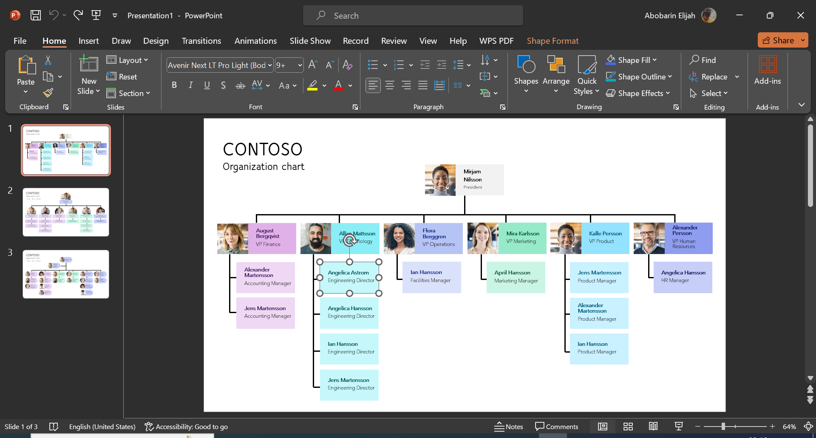Switch to Slide Sorter view

pyautogui.click(x=628, y=427)
